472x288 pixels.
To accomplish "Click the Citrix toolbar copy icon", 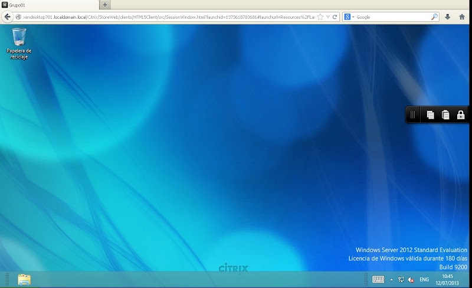I will point(431,114).
